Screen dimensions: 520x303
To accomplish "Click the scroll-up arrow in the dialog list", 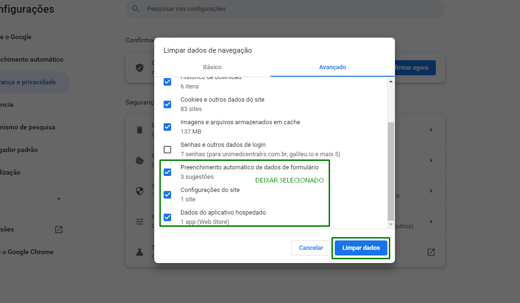I will [x=390, y=81].
